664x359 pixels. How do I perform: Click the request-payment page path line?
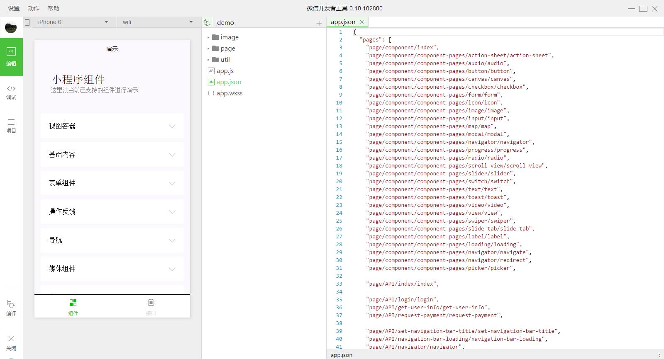434,315
